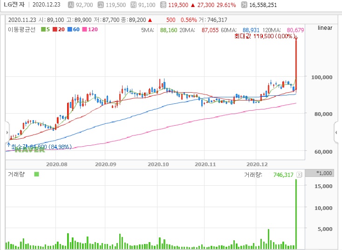
Task: Click the 시 (open price) icon
Action: click(x=71, y=5)
